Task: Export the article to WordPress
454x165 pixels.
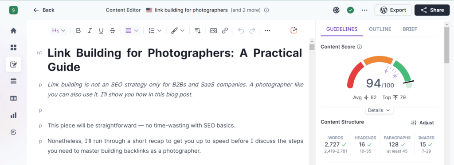Action: coord(393,10)
